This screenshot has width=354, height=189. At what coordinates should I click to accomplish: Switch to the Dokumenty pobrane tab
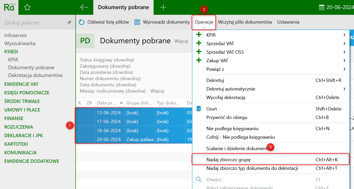coord(123,7)
